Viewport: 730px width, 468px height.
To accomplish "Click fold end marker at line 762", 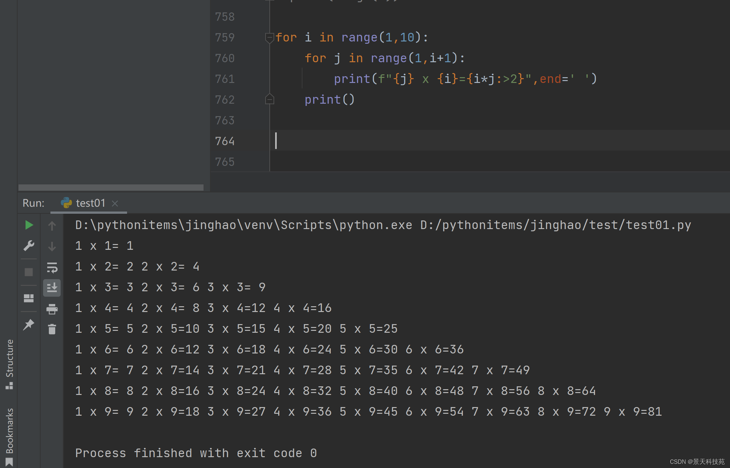I will 270,99.
